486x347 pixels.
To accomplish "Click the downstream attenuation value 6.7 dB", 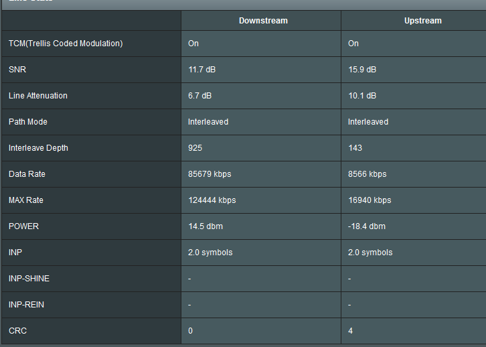I will (200, 96).
